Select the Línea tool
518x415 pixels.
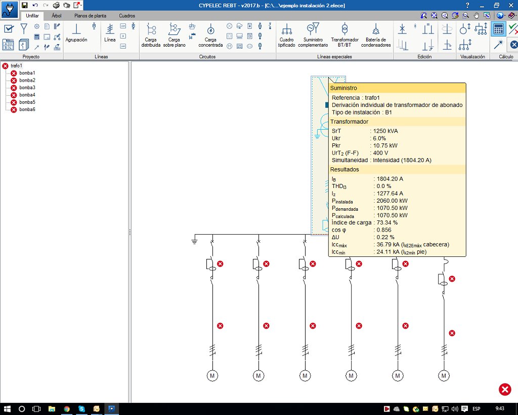point(110,33)
